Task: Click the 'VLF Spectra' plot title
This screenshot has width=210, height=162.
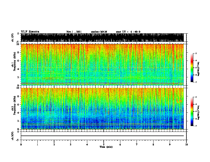Action: point(30,31)
